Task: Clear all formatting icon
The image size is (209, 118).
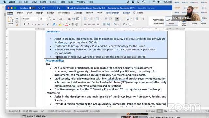Action: coord(69,19)
